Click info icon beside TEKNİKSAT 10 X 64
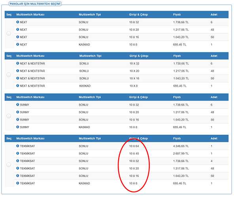Screen dimensions: 234x197 [18, 146]
